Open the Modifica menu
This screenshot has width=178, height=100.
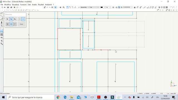8,4
